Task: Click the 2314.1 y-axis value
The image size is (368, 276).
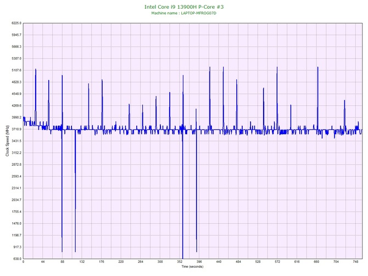Action: 16,188
